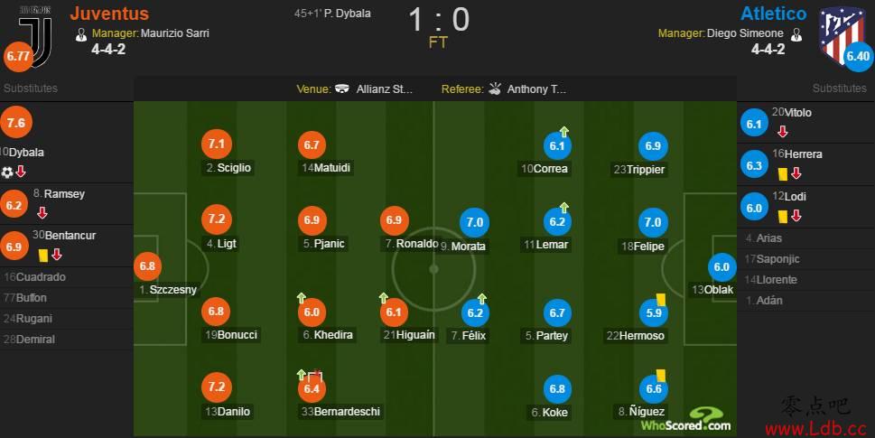Select Morata's 7.0 rating circle
The height and width of the screenshot is (438, 875).
pyautogui.click(x=474, y=223)
